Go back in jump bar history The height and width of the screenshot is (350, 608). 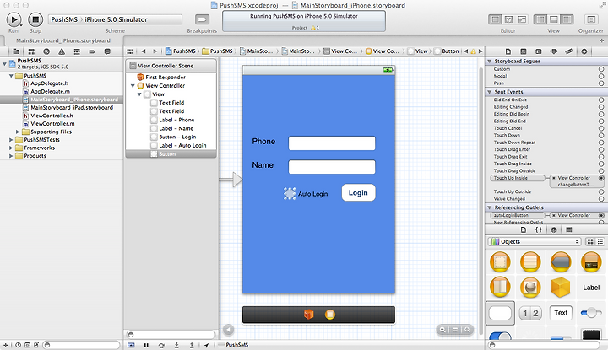point(144,51)
